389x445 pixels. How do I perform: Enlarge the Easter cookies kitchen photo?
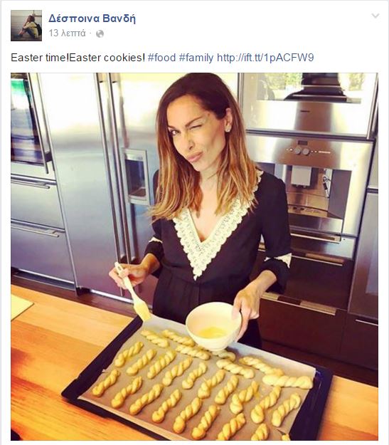coord(194,256)
